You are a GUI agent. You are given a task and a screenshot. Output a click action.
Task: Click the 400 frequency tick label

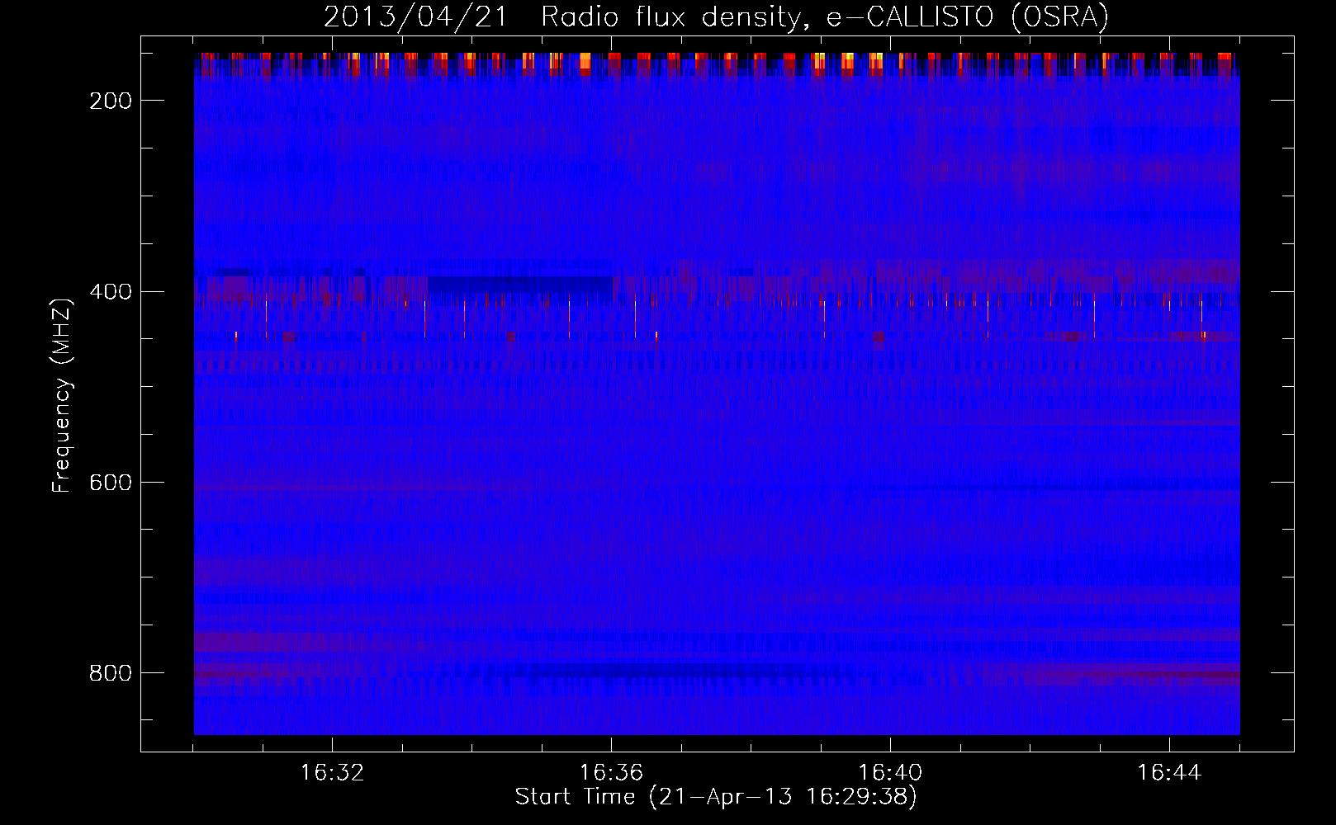tap(111, 292)
